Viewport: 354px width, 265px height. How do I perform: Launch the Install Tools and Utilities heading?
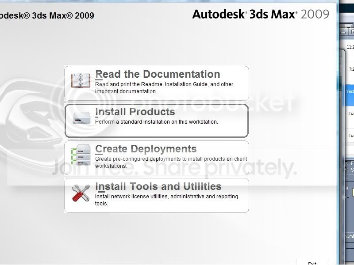coord(158,186)
